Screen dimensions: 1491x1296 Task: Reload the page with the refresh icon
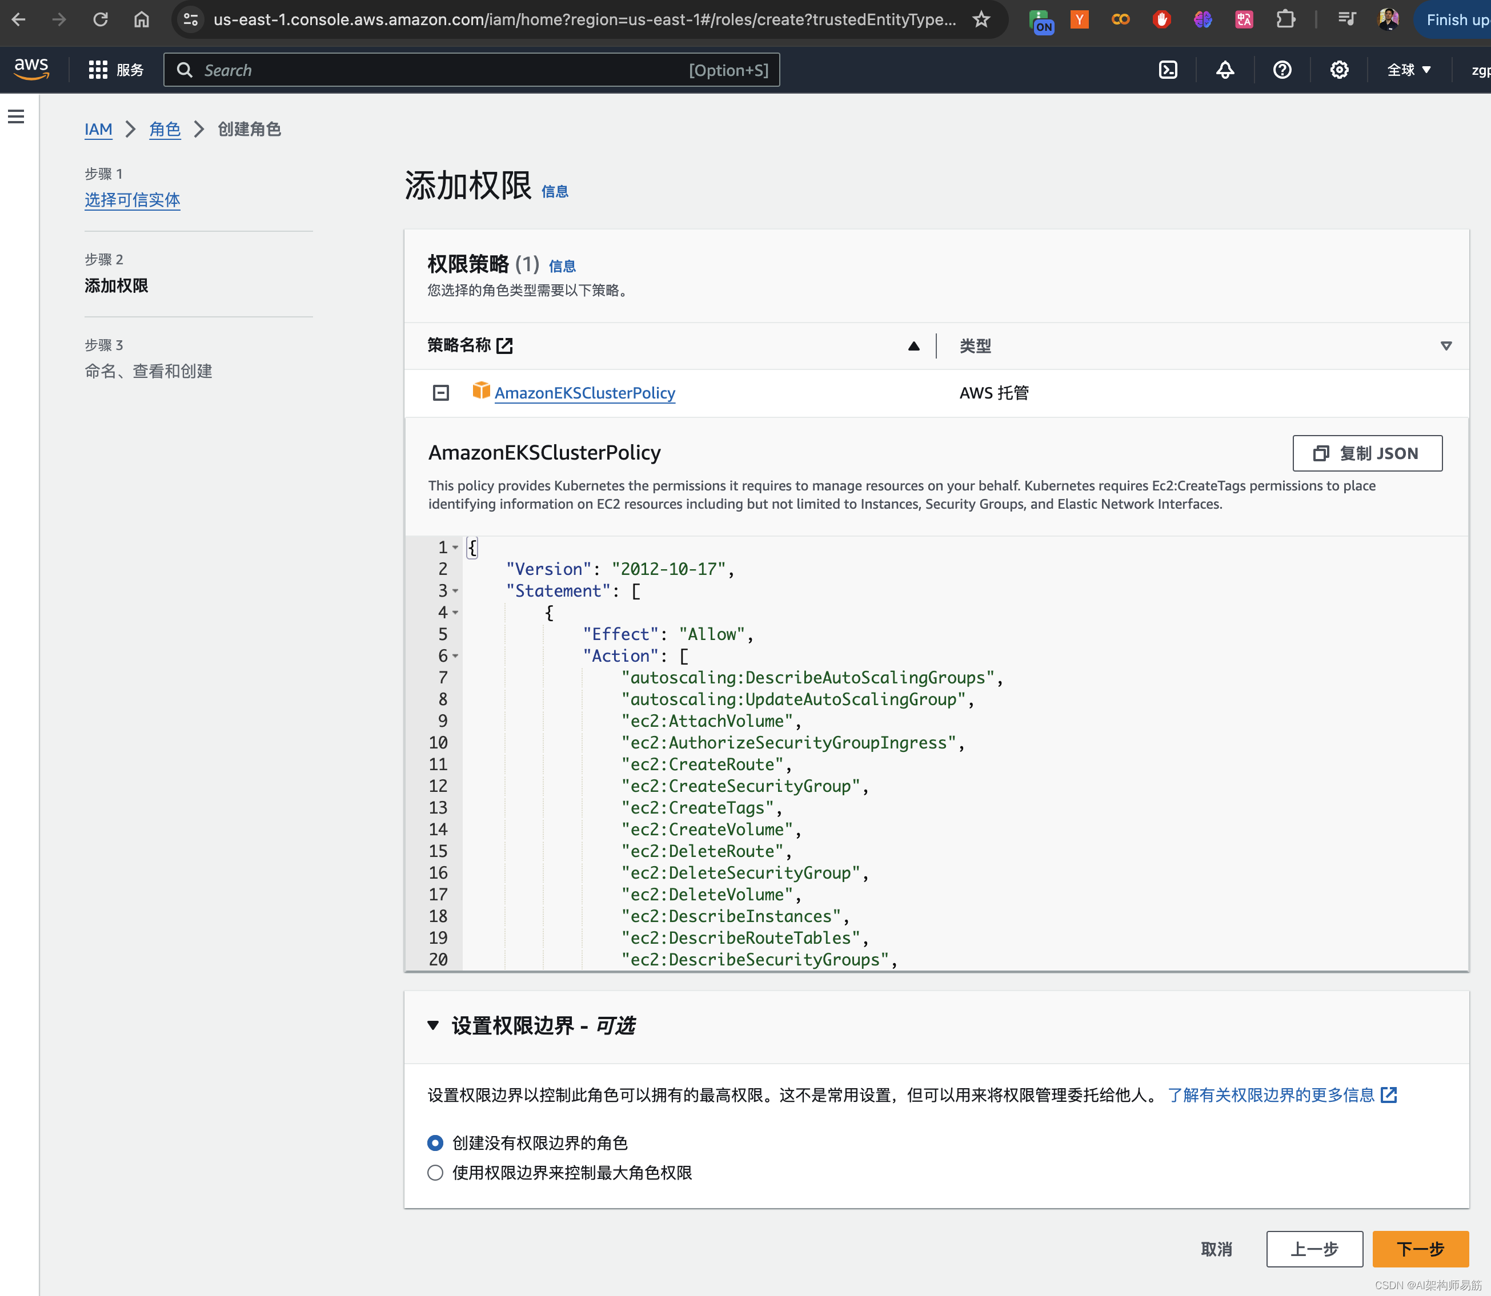pyautogui.click(x=101, y=19)
